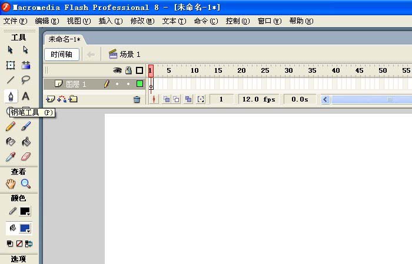Select the Zoom magnifier tool
Viewport: 412px width, 264px height.
[26, 184]
